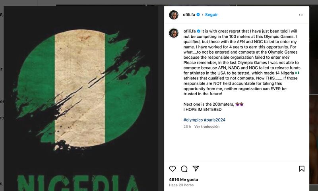Open the #paris2024 hashtag
Viewport: 318px width, 191px height.
(215, 120)
